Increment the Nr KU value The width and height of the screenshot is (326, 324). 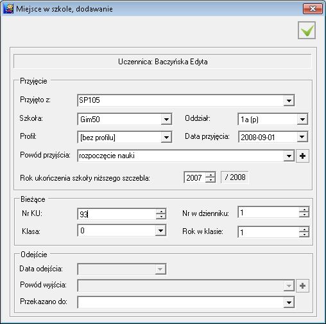coord(161,212)
